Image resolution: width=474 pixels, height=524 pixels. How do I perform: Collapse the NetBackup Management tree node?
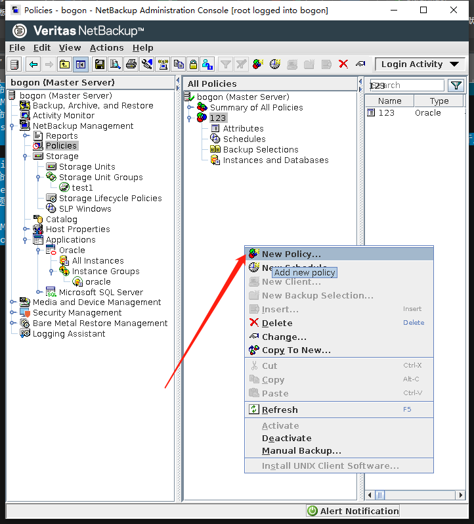[12, 126]
